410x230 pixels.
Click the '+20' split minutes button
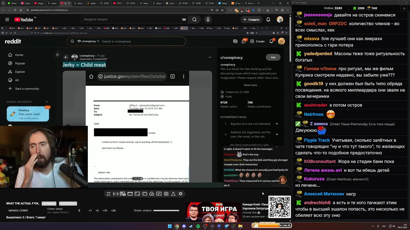113,211
